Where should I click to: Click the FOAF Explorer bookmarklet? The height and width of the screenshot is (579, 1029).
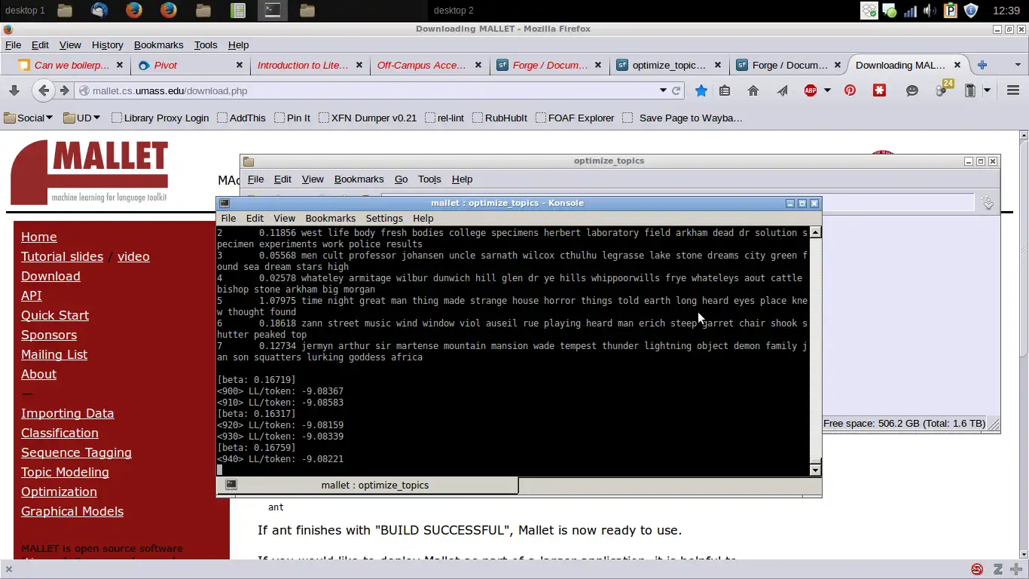click(575, 118)
